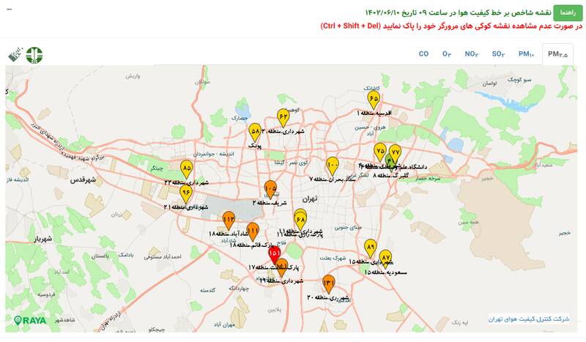Click the yellow 58 marker at Punak
This screenshot has height=342, width=586.
tap(255, 132)
